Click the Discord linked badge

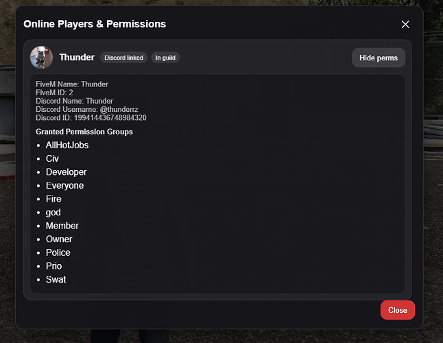(x=124, y=58)
